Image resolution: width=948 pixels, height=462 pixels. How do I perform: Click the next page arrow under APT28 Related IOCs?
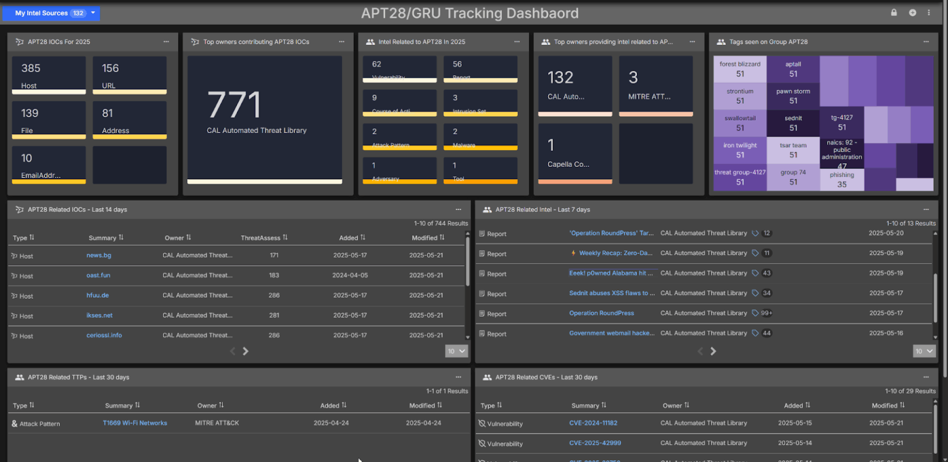245,351
